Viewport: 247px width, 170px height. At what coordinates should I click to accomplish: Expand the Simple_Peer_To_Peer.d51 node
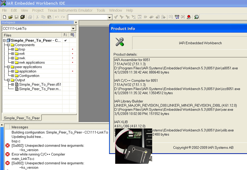(x=13, y=84)
